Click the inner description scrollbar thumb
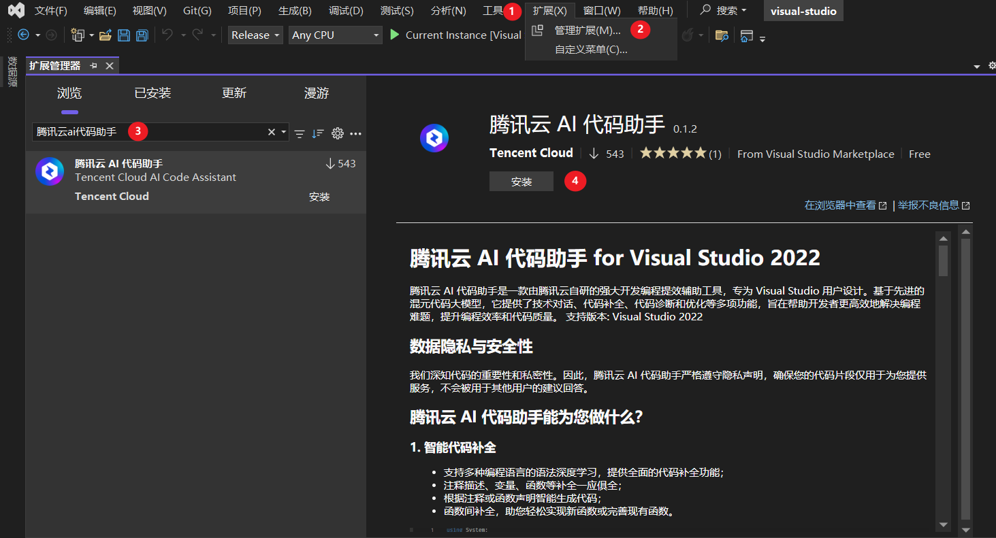The height and width of the screenshot is (538, 996). pos(943,260)
